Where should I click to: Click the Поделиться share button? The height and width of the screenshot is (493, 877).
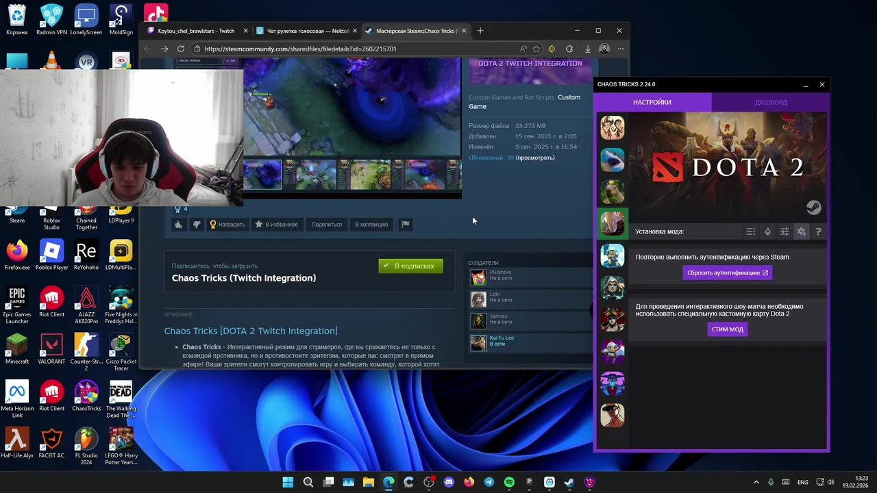(x=327, y=225)
